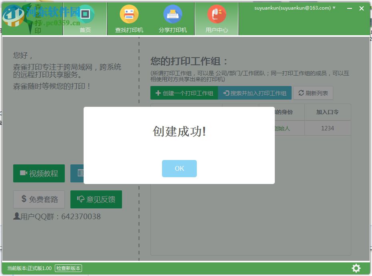Refresh the workgroup list with 刷新列表
The width and height of the screenshot is (372, 276).
(313, 93)
